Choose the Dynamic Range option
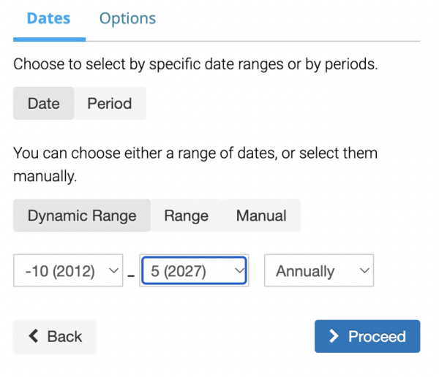 82,216
